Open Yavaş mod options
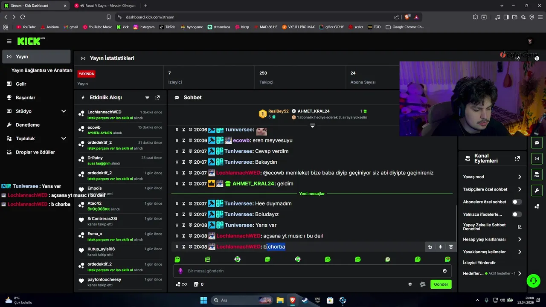Image resolution: width=546 pixels, height=307 pixels. tap(492, 177)
